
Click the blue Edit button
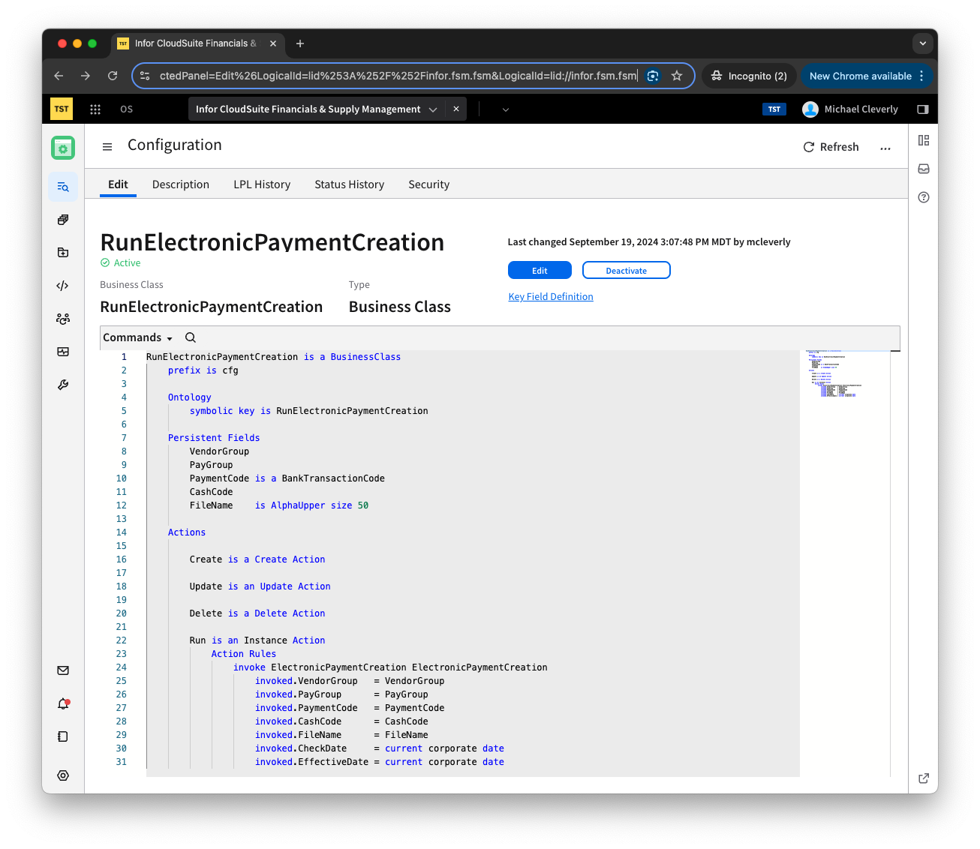(x=540, y=270)
